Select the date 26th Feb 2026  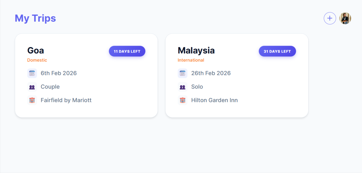(x=211, y=73)
